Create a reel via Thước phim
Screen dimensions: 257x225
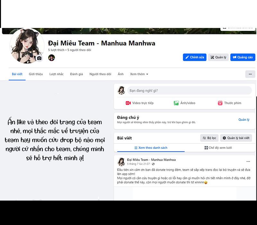coord(229,103)
